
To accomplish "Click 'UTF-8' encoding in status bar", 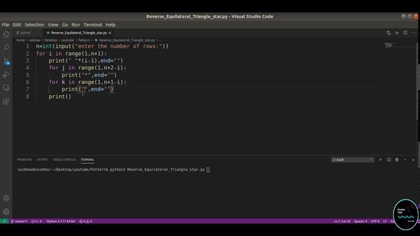I will [375, 222].
